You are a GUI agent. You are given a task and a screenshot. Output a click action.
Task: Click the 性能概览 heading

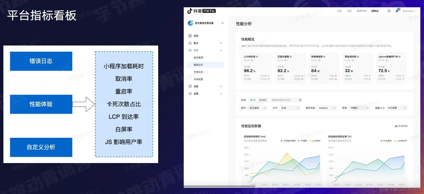coord(248,39)
